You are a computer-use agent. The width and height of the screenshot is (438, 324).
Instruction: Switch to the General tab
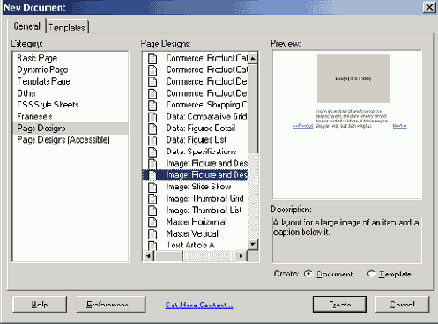coord(26,26)
